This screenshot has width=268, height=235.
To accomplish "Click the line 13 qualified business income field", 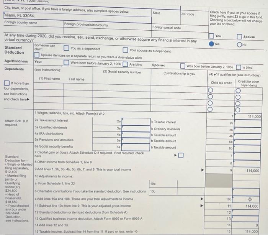I will (x=245, y=219).
